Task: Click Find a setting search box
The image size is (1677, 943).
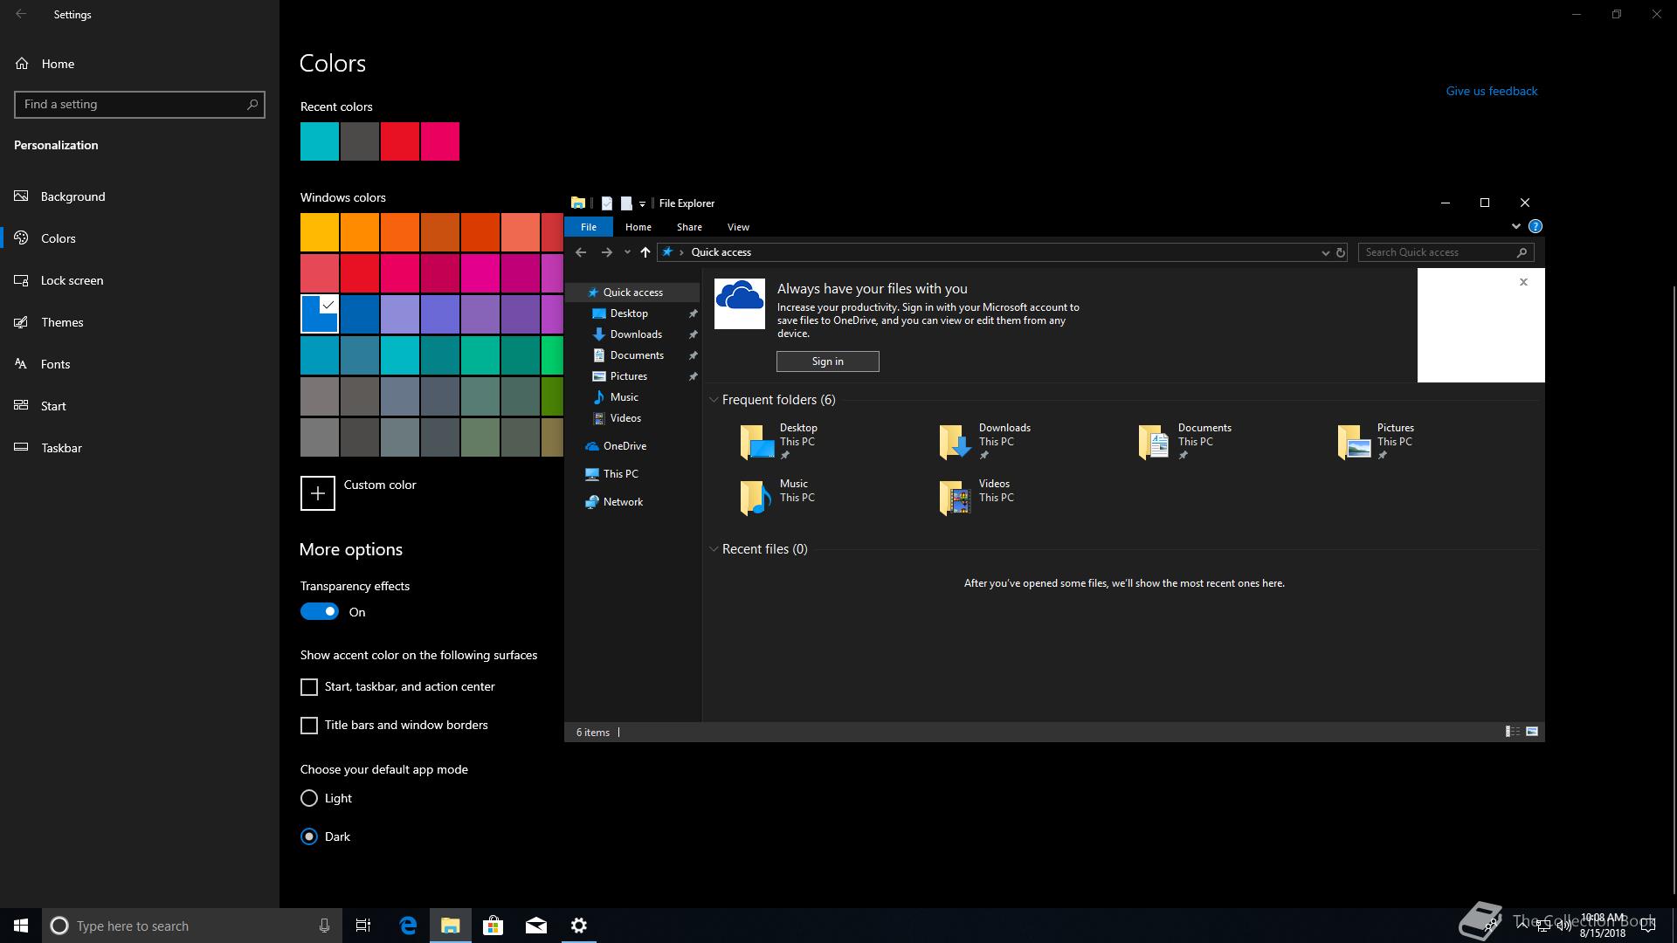Action: pos(140,105)
